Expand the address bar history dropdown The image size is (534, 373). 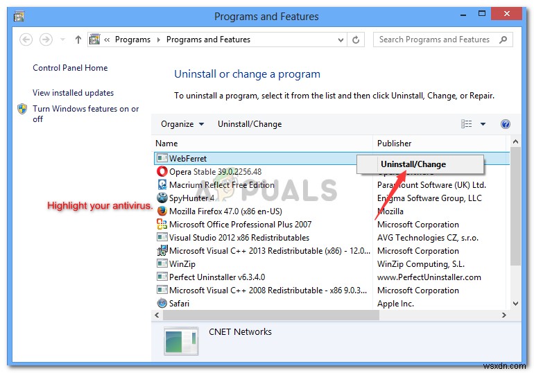[341, 40]
